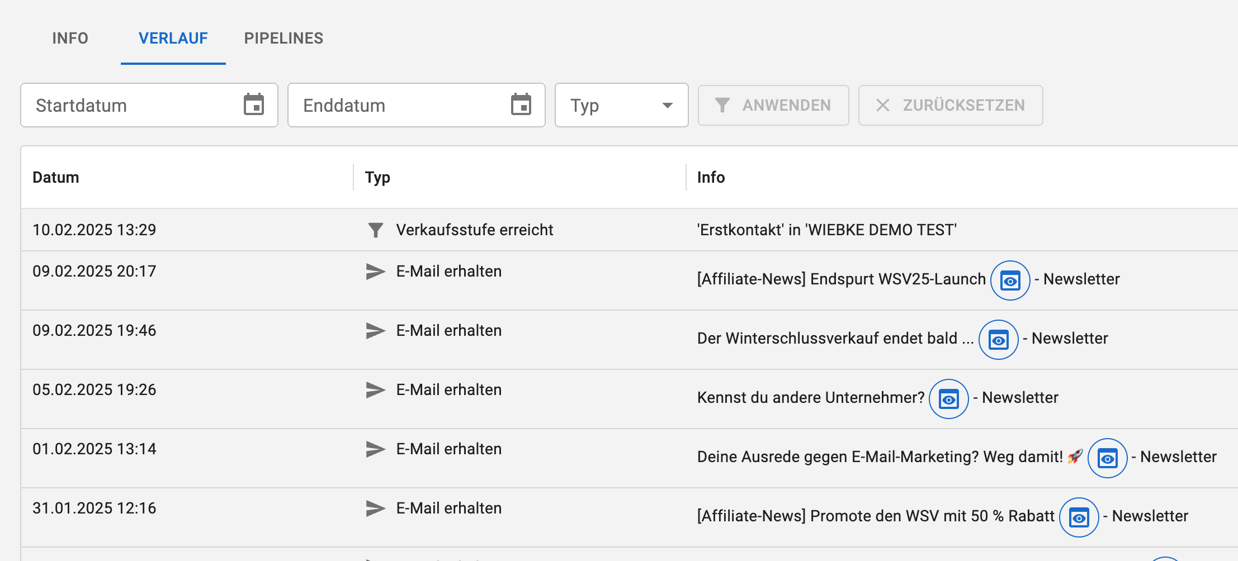
Task: Click send icon in the 31.01.2025 12:16 row
Action: click(375, 508)
